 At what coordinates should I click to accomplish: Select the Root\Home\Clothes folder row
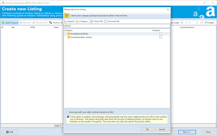coord(117,34)
